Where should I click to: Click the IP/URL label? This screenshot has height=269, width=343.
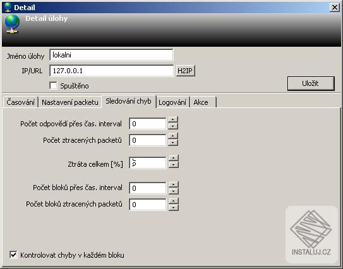pos(32,71)
